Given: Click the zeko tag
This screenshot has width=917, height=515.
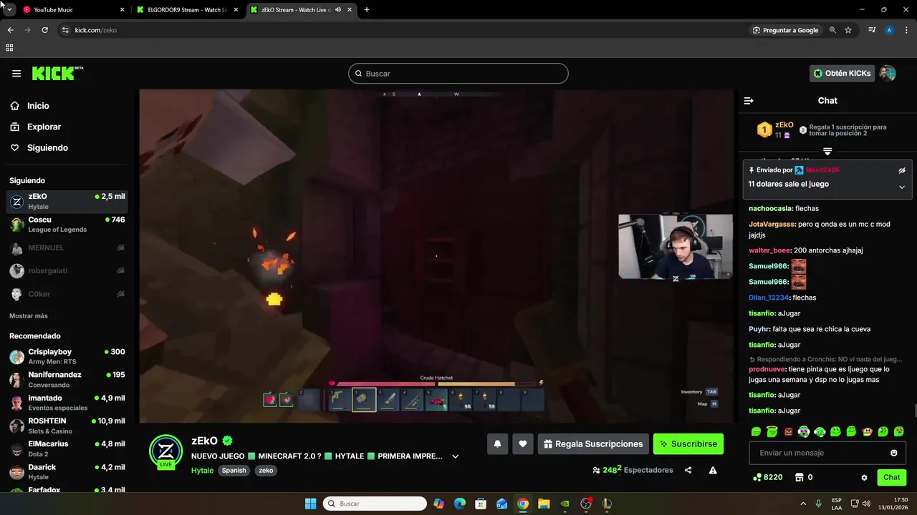Looking at the screenshot, I should (x=266, y=471).
